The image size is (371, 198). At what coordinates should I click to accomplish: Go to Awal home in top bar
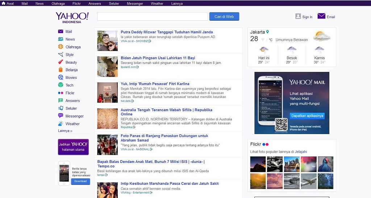click(8, 4)
